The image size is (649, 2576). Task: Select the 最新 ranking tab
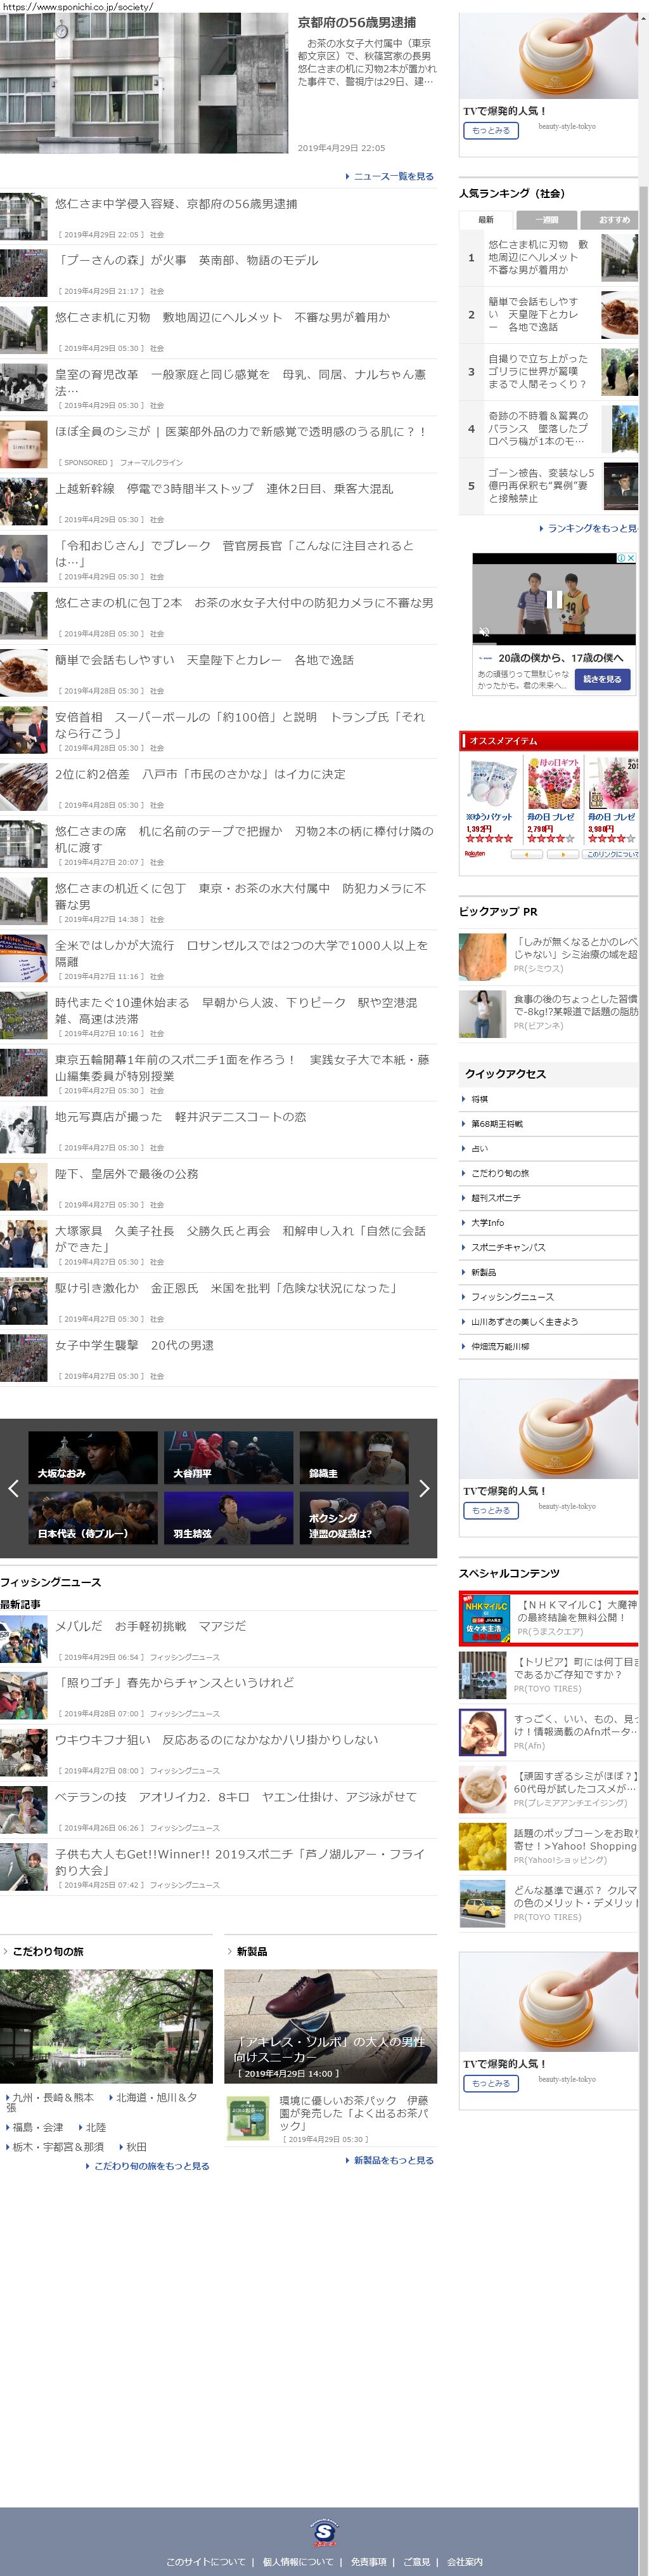coord(486,219)
